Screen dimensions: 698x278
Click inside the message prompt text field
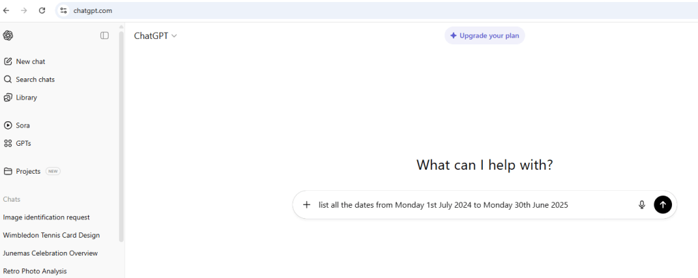pyautogui.click(x=471, y=204)
